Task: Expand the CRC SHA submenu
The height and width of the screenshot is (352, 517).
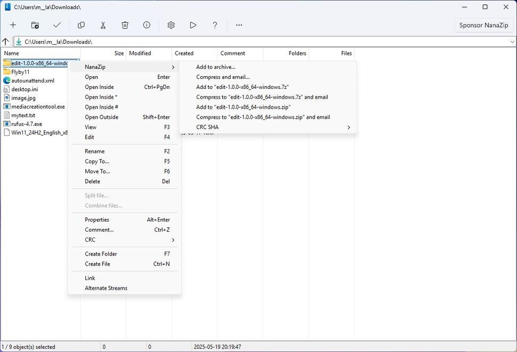Action: pos(208,127)
